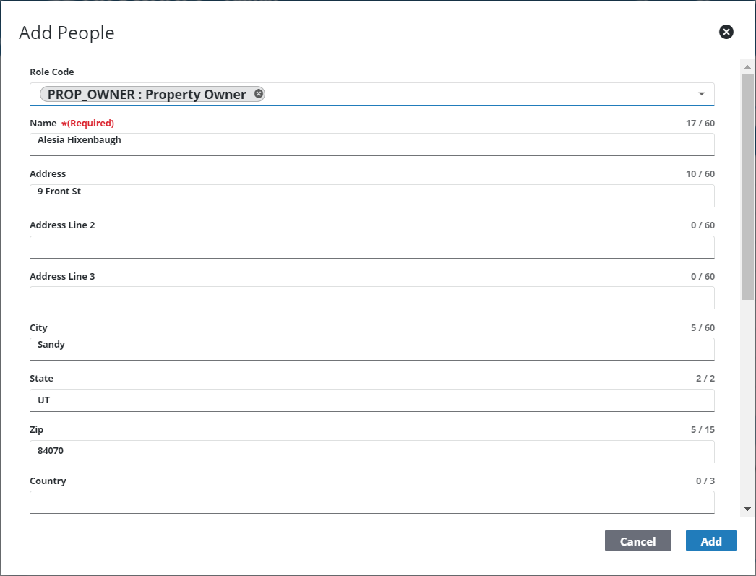Click into the Role Code combo box
The height and width of the screenshot is (576, 756).
pyautogui.click(x=477, y=95)
